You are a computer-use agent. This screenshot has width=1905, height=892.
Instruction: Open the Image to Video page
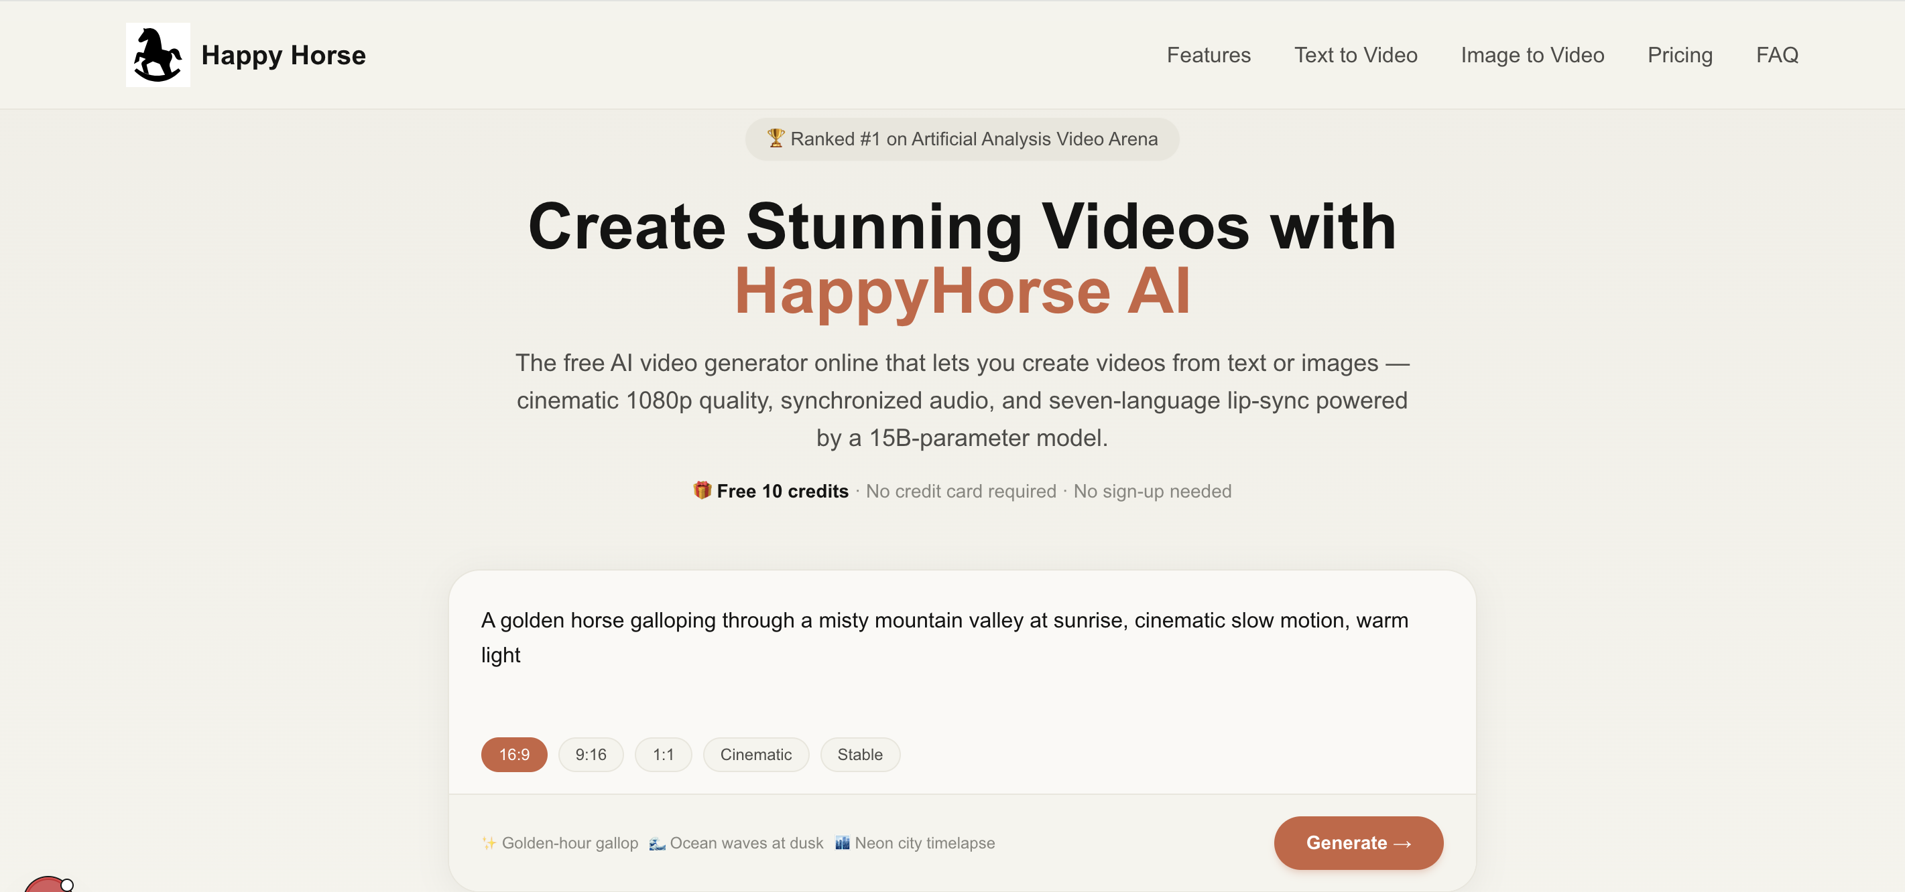coord(1532,55)
